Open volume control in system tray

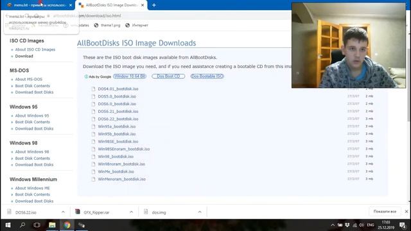click(362, 225)
